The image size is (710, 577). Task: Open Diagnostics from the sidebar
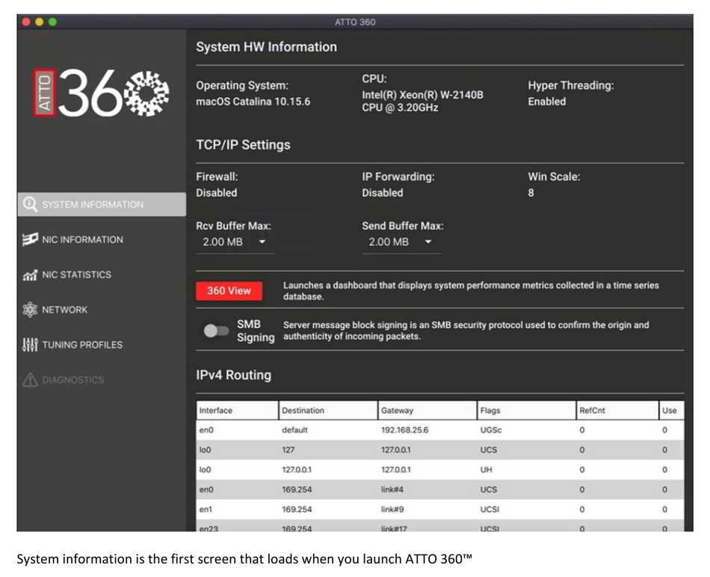[x=102, y=380]
